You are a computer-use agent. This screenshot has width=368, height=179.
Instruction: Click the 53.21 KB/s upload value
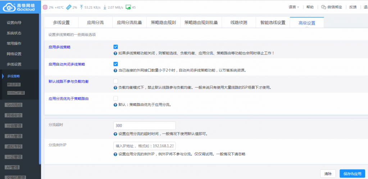point(92,7)
